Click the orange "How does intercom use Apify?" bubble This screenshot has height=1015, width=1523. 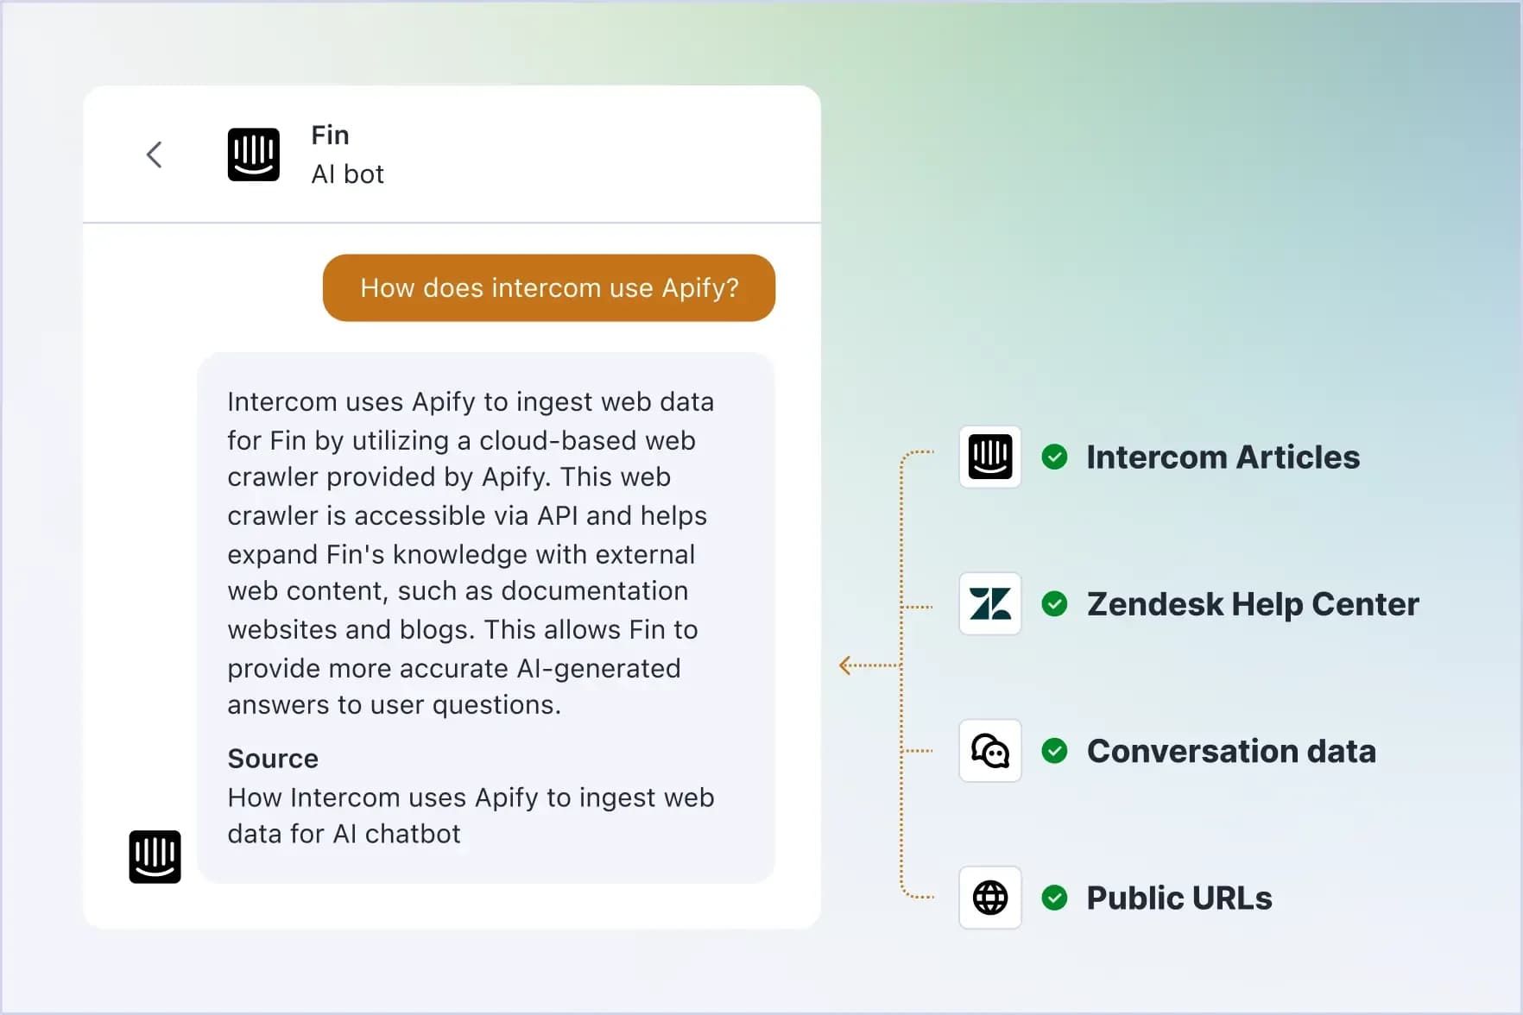(549, 288)
